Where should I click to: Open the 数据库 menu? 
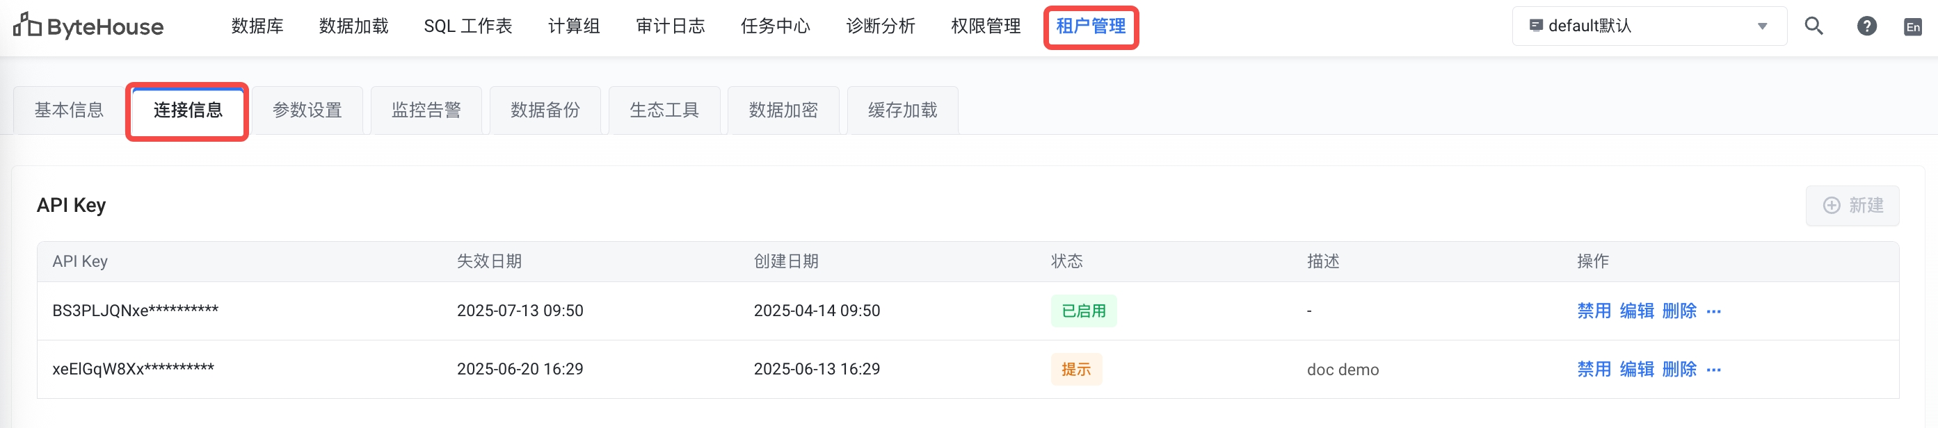tap(257, 26)
